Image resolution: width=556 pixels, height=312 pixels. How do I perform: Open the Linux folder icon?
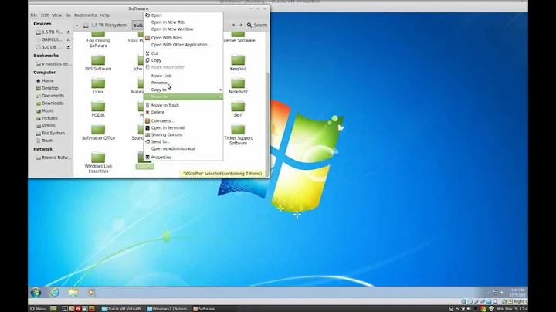pyautogui.click(x=98, y=83)
